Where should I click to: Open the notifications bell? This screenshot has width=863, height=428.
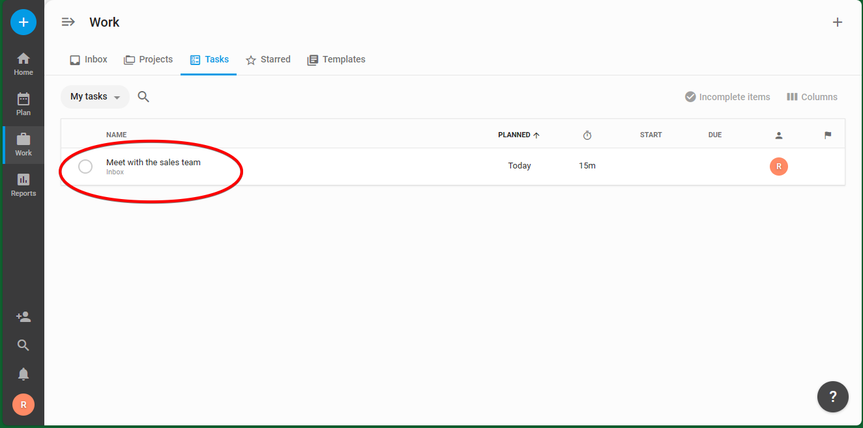click(x=23, y=374)
